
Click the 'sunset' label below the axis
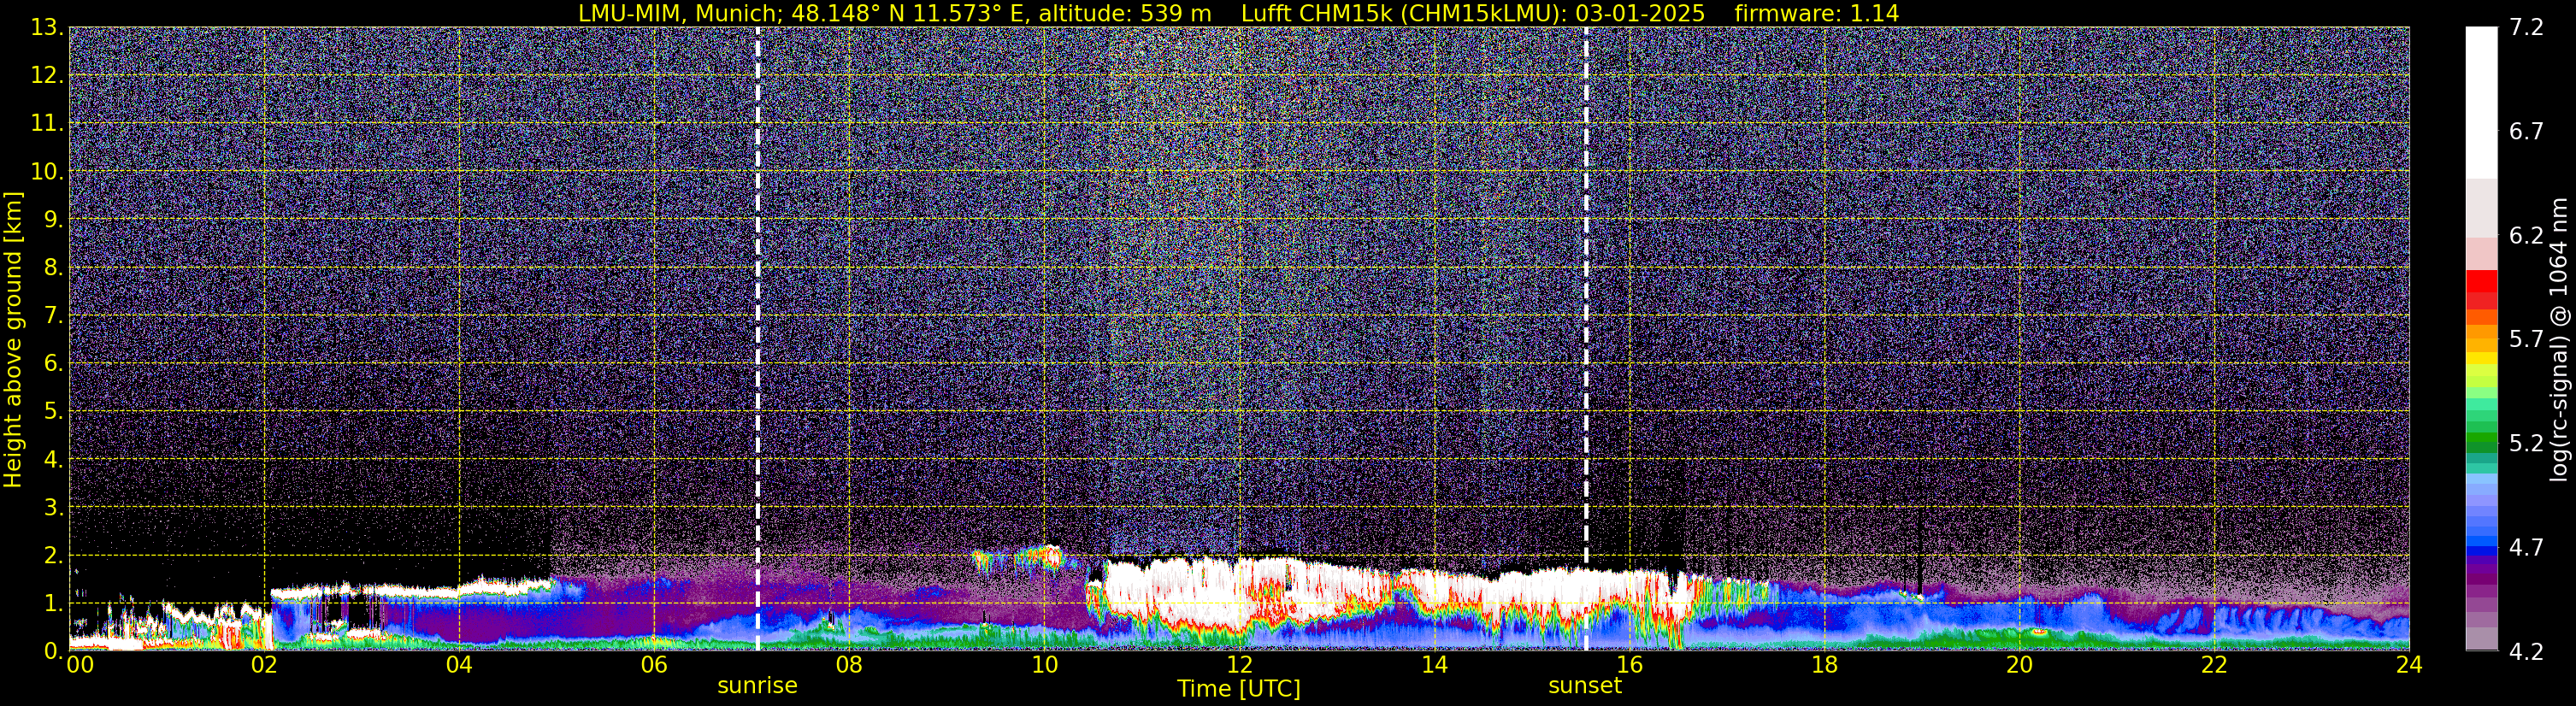point(1585,686)
